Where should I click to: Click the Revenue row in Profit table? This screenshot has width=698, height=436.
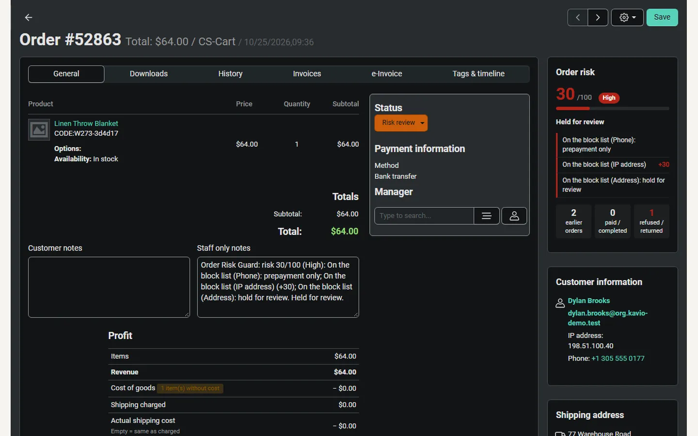coord(234,372)
